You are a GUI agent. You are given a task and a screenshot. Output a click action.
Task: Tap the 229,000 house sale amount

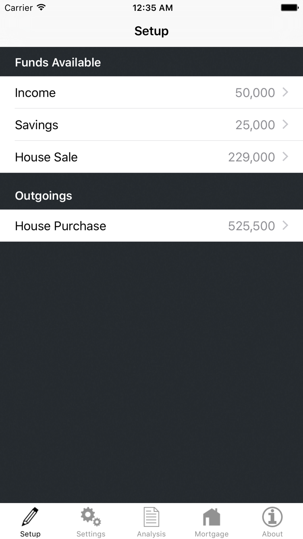coord(252,157)
